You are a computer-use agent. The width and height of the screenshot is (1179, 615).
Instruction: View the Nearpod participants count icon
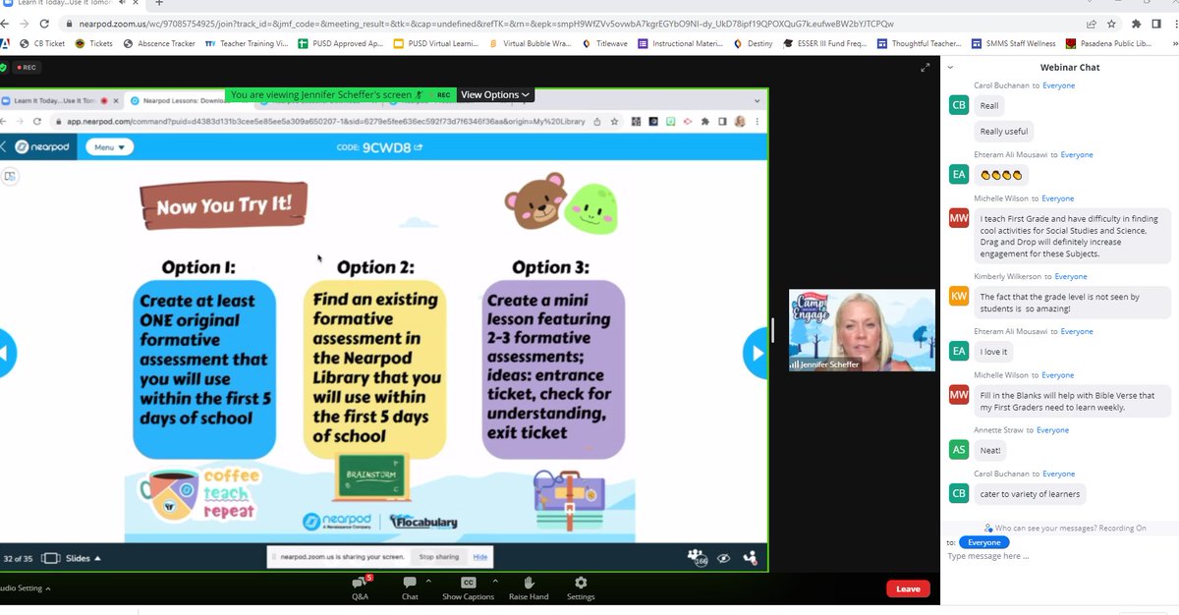pos(698,557)
